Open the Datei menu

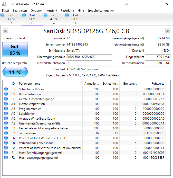(x=5, y=11)
